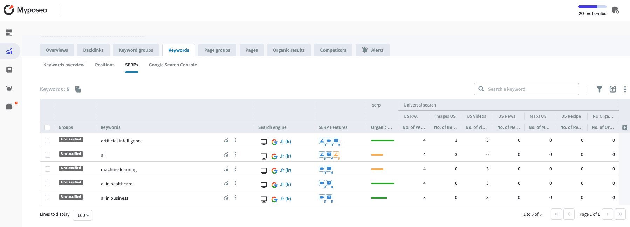The image size is (630, 227).
Task: Open the Keyword groups tab
Action: (x=136, y=50)
